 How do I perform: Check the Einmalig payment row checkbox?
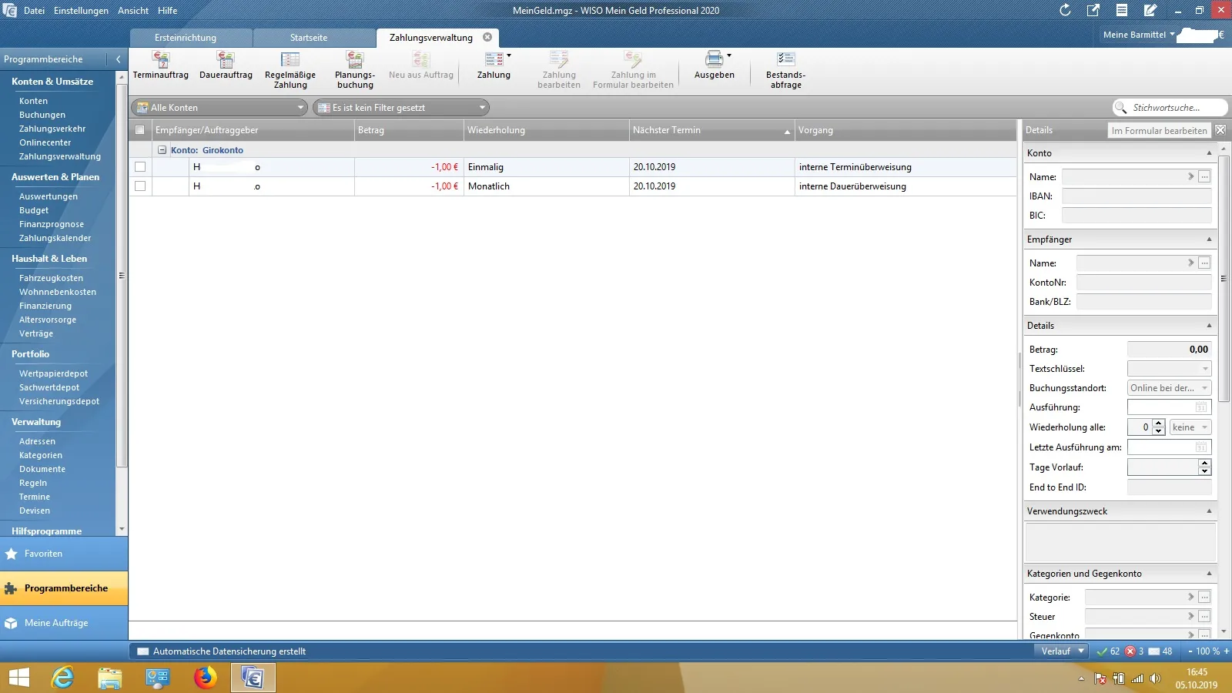click(x=140, y=167)
